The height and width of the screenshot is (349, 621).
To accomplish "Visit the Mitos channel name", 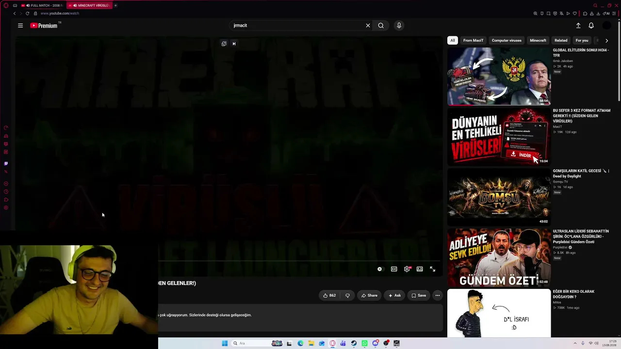I will point(557,302).
